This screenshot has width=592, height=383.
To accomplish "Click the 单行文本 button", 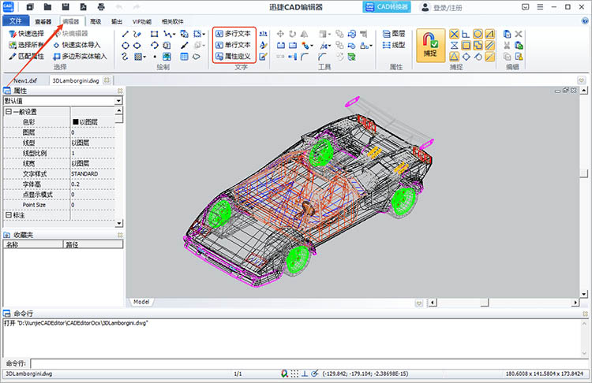I will click(x=233, y=45).
